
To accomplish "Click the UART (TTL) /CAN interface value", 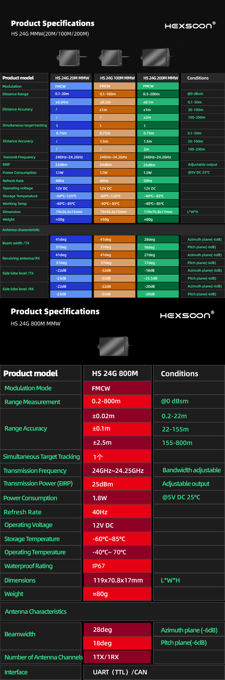I will [x=120, y=672].
